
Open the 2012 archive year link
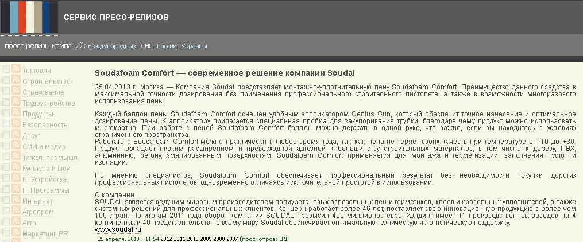[x=166, y=239]
